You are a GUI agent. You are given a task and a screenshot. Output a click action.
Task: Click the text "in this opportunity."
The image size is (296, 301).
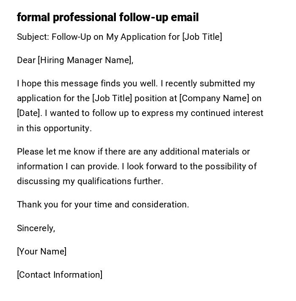[54, 128]
